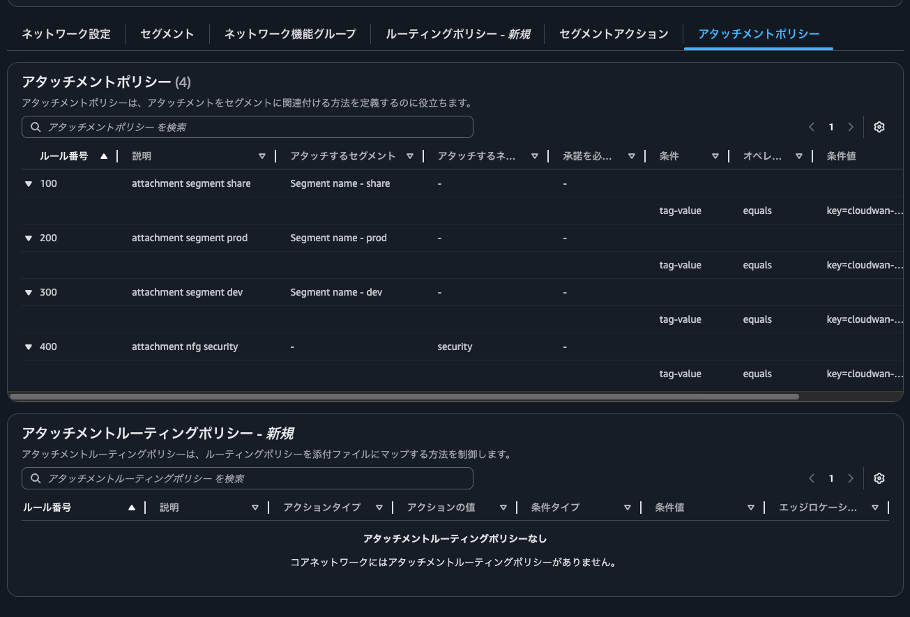Screen dimensions: 910x617
Task: Switch to the ネットワーク設定 tab
Action: point(66,33)
